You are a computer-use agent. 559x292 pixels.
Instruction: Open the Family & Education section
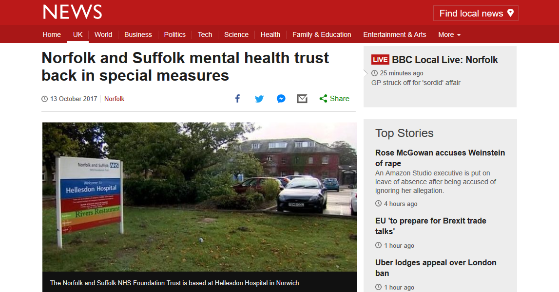322,34
